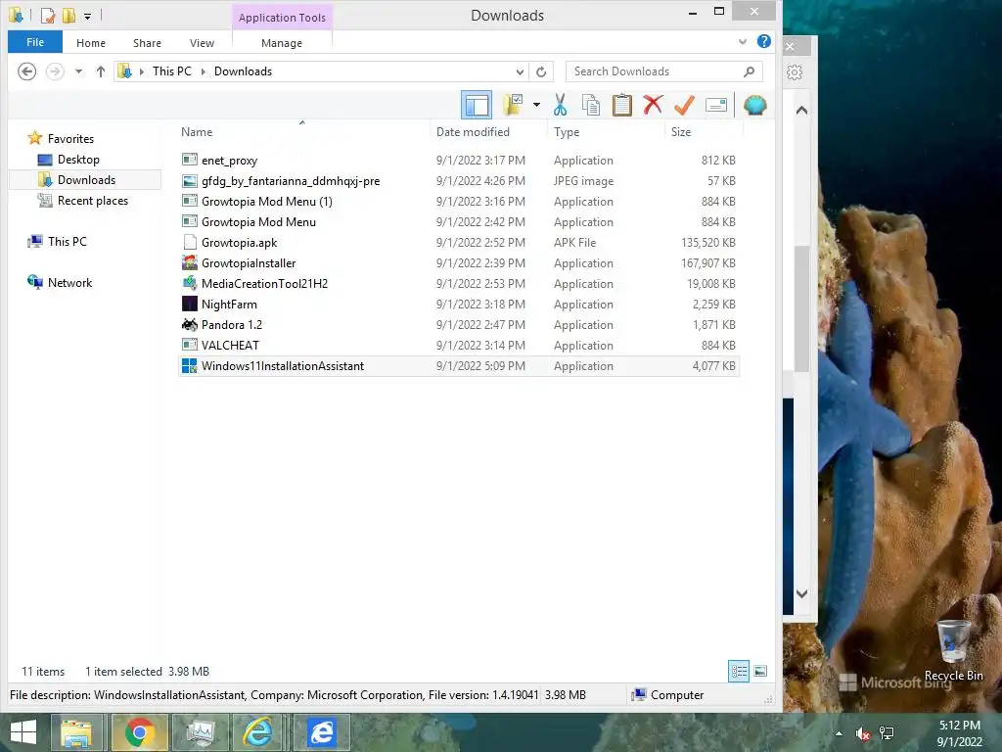Click the up arrow in the background window scrollbar
The width and height of the screenshot is (1002, 752).
tap(802, 110)
